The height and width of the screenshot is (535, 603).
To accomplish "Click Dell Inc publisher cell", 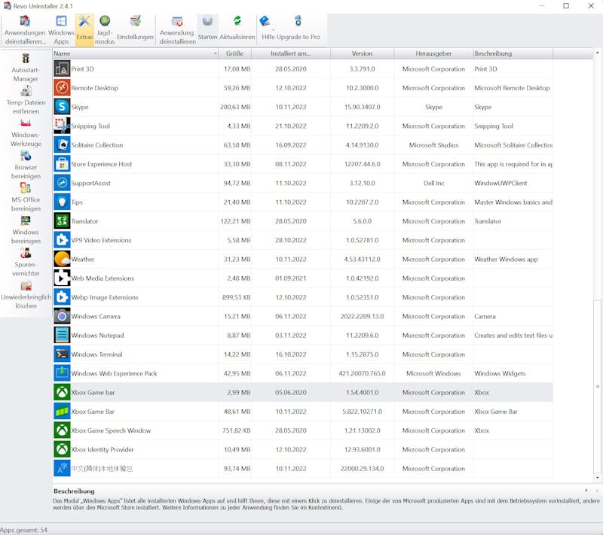I will (434, 183).
